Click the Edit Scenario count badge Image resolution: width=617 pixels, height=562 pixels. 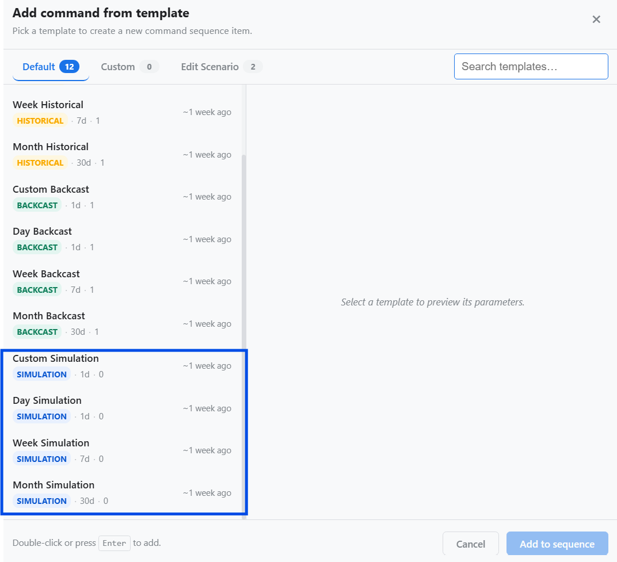click(253, 67)
